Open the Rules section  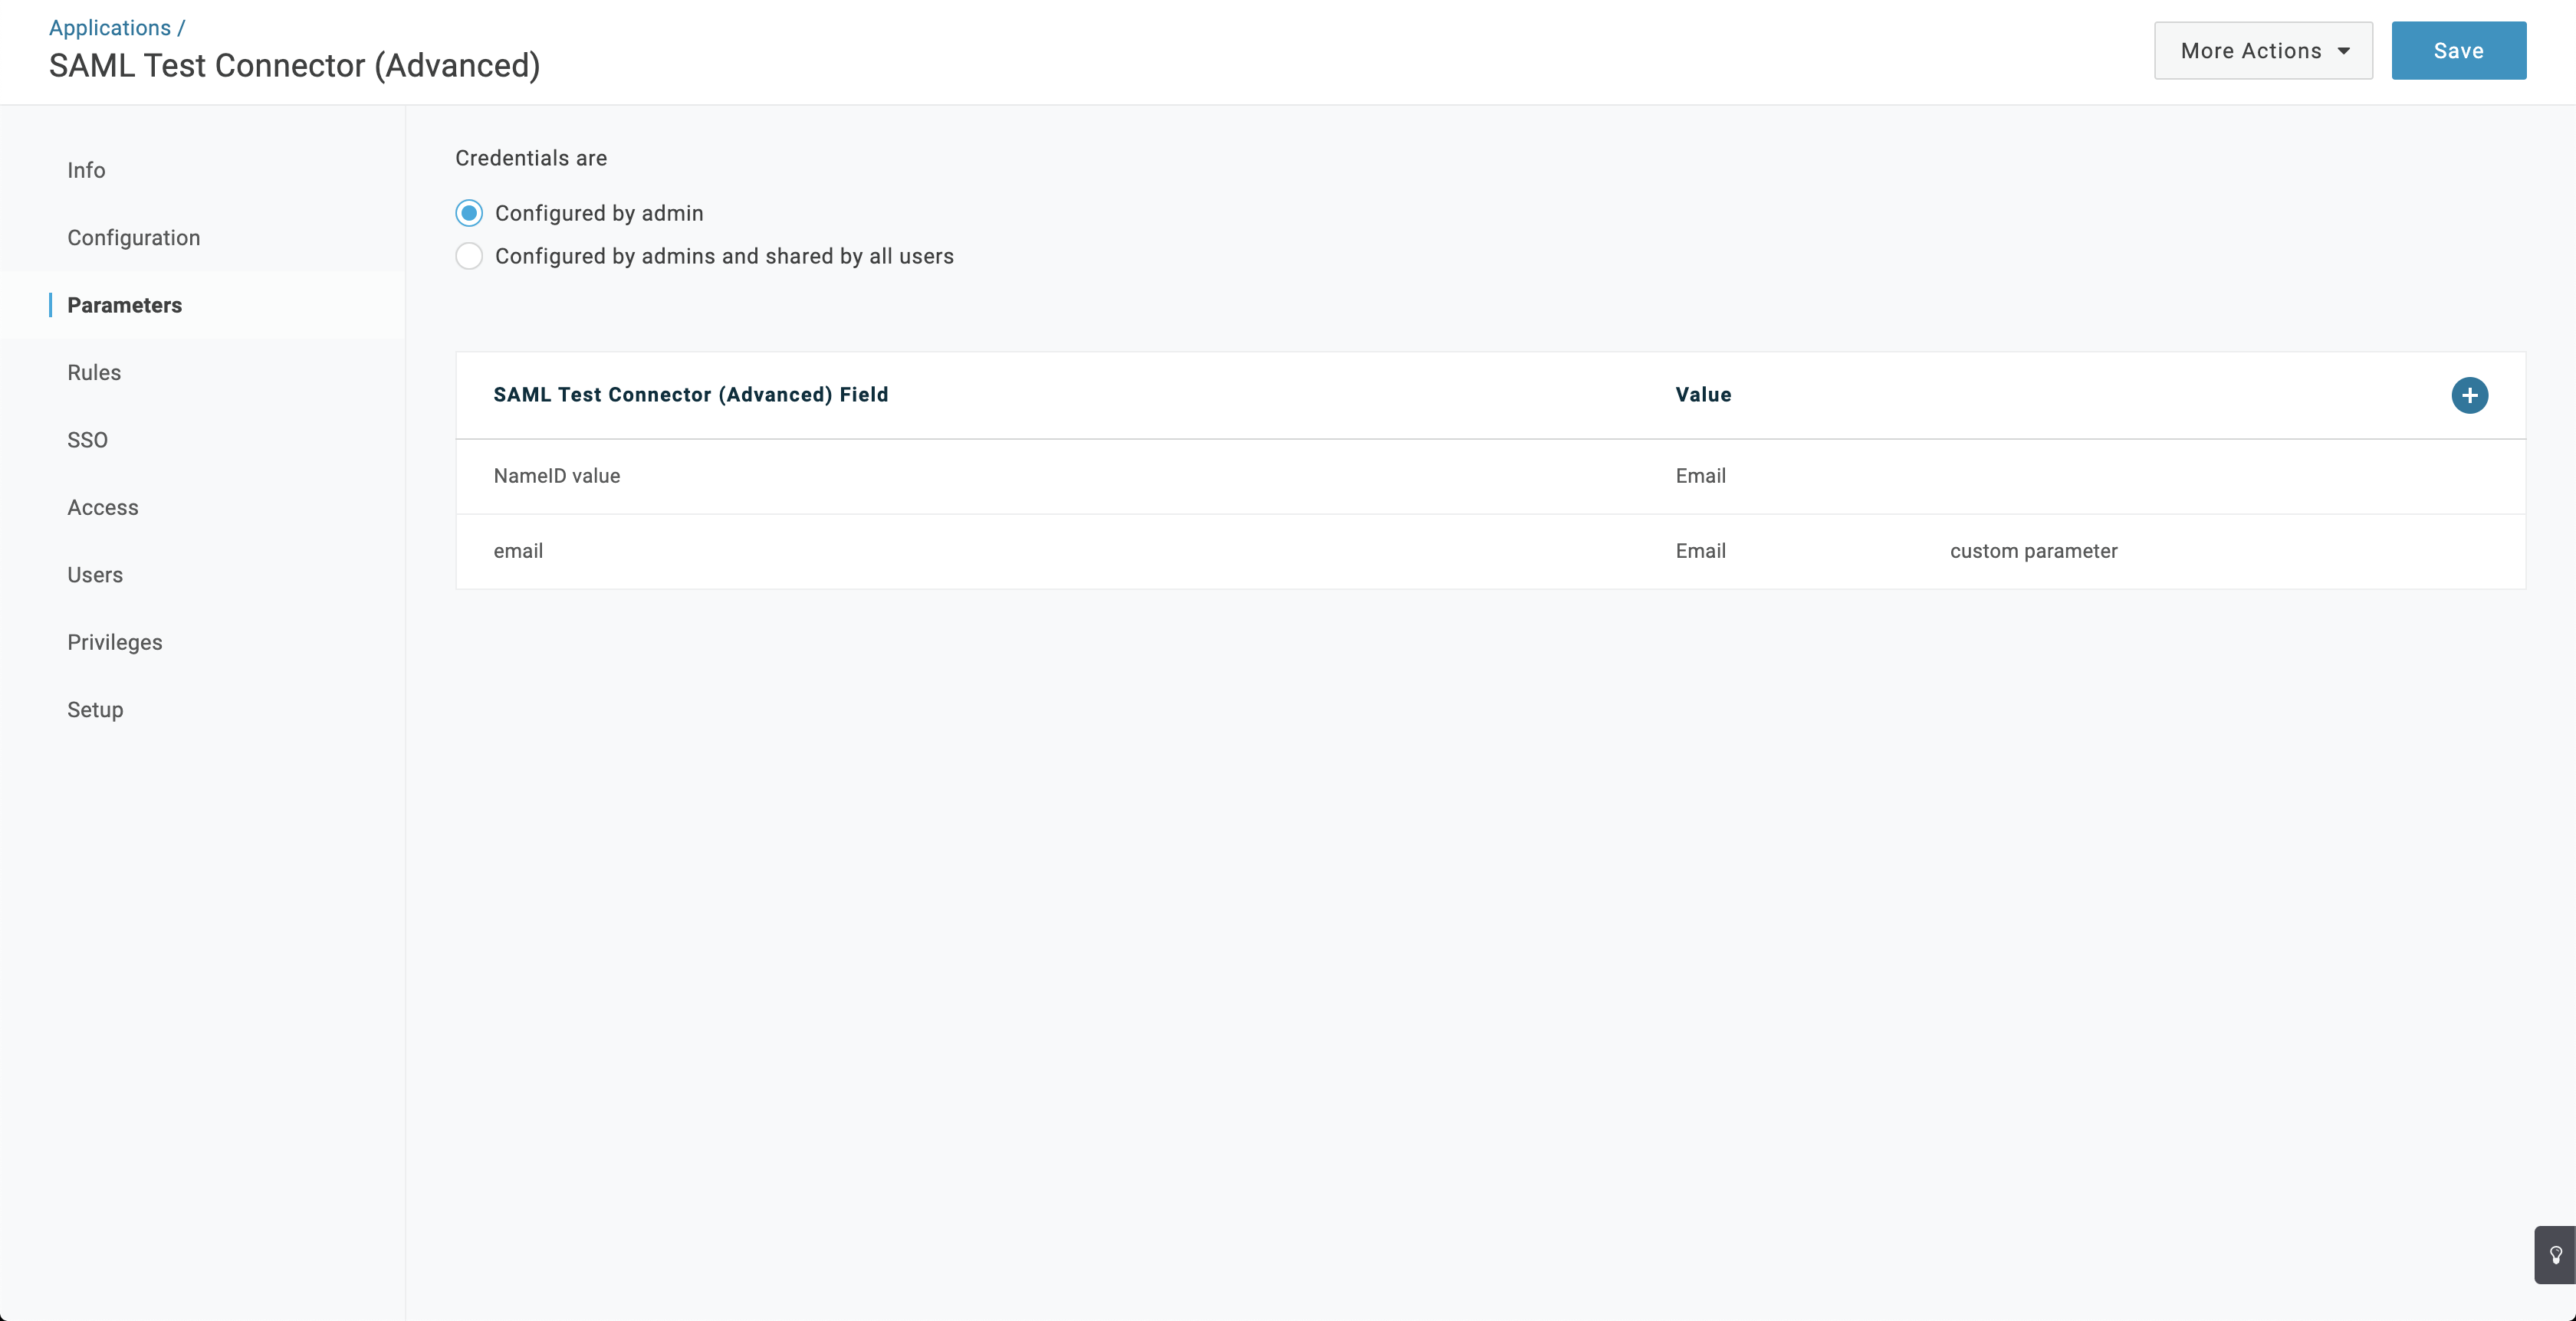tap(94, 372)
